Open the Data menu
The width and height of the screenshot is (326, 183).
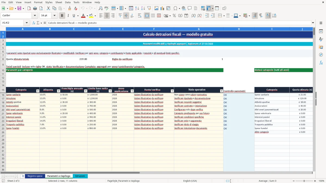click(68, 2)
